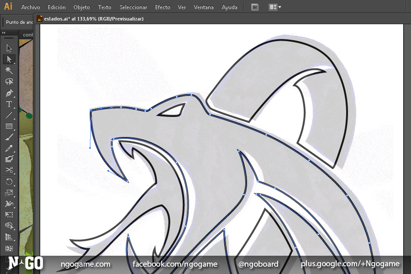Activate the Lasso tool
The height and width of the screenshot is (274, 411).
click(x=9, y=82)
